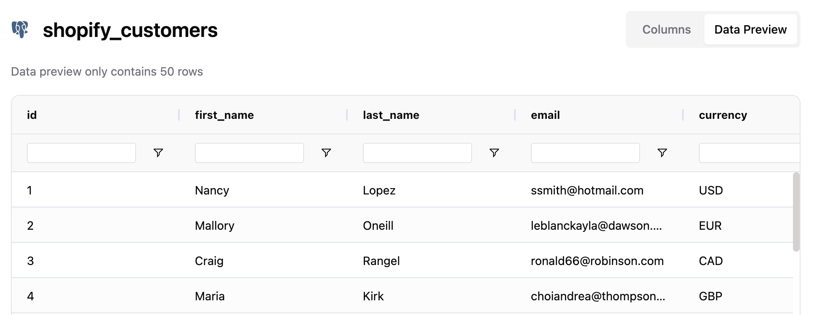
Task: Select id cell '4' in Maria row
Action: 30,296
